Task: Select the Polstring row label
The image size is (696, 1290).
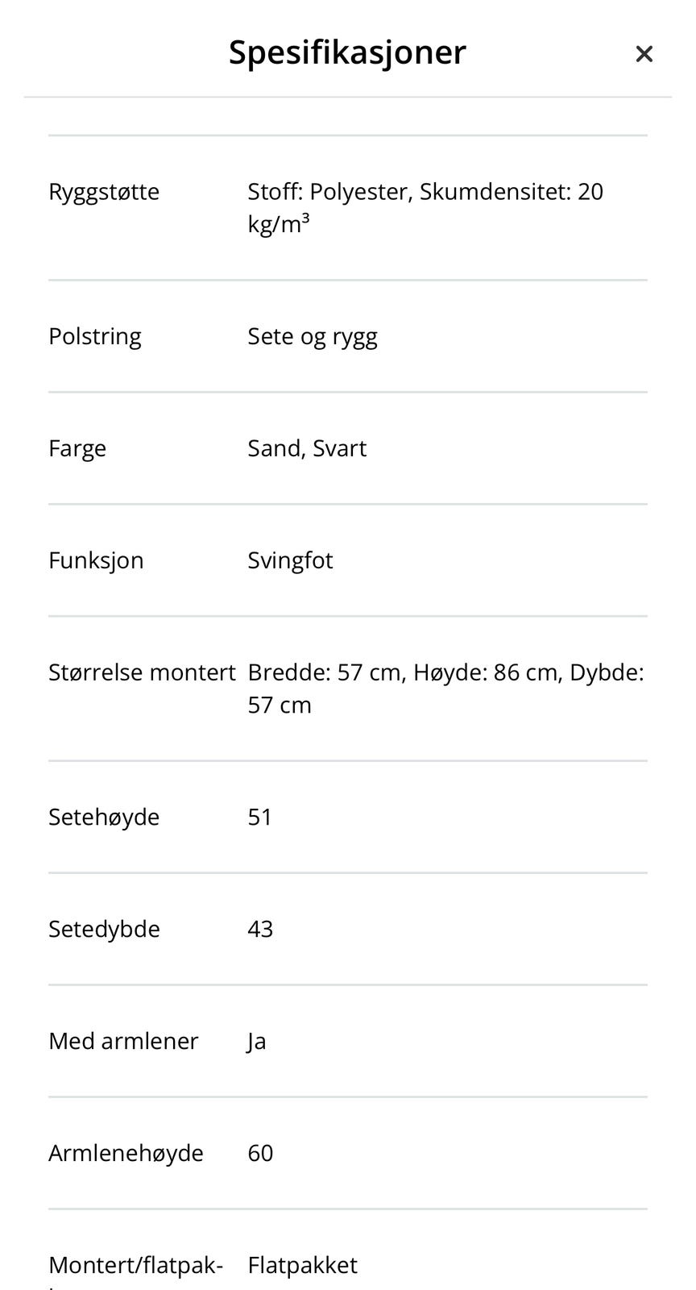Action: tap(95, 336)
